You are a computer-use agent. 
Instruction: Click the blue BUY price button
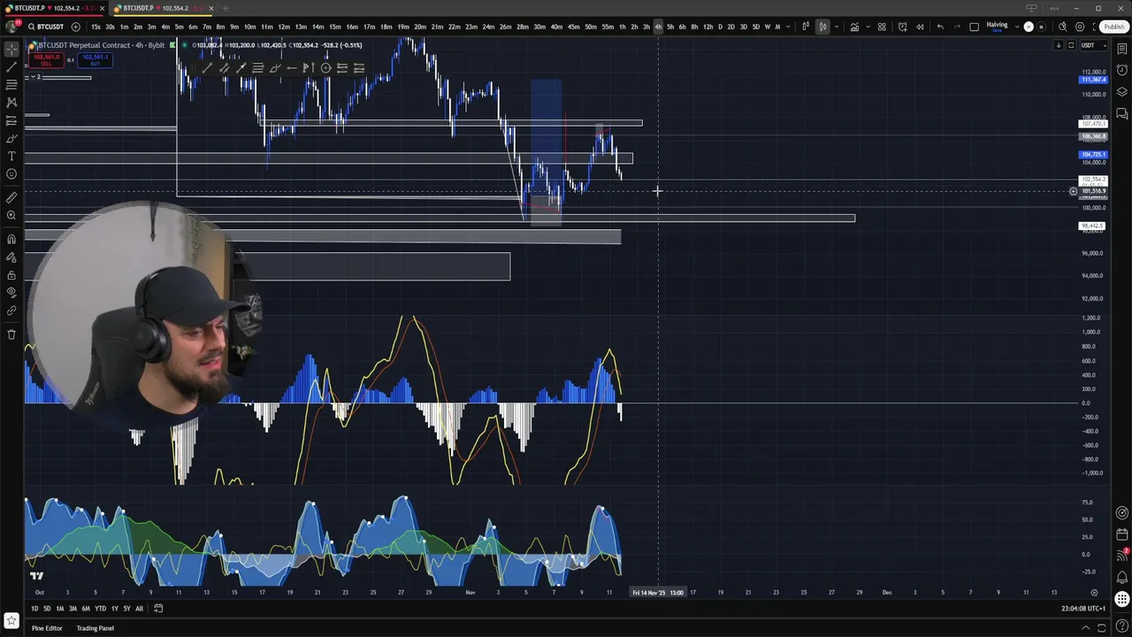click(95, 60)
